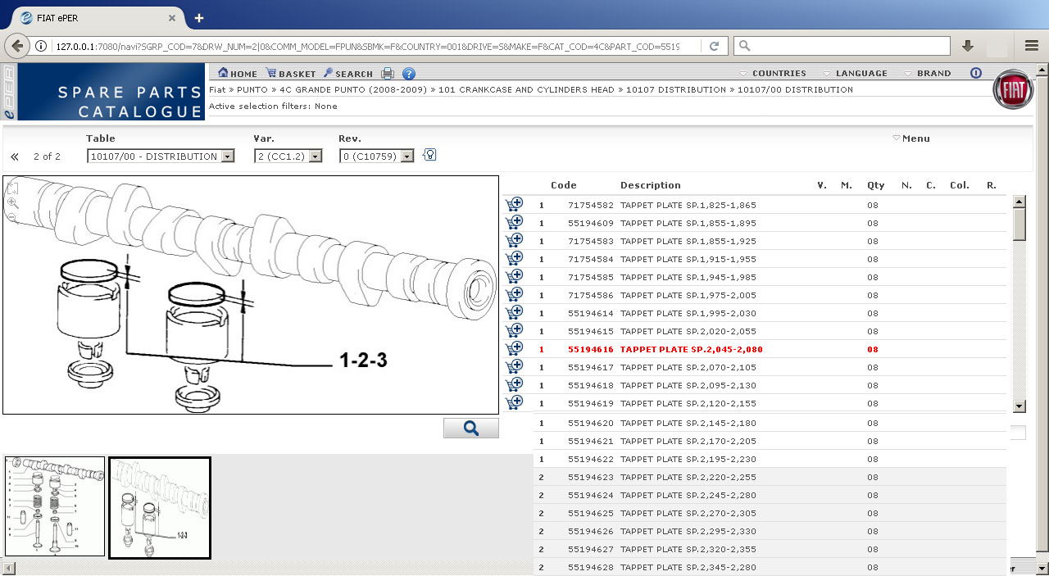Add part 71754584 to basket
The image size is (1049, 576).
514,259
